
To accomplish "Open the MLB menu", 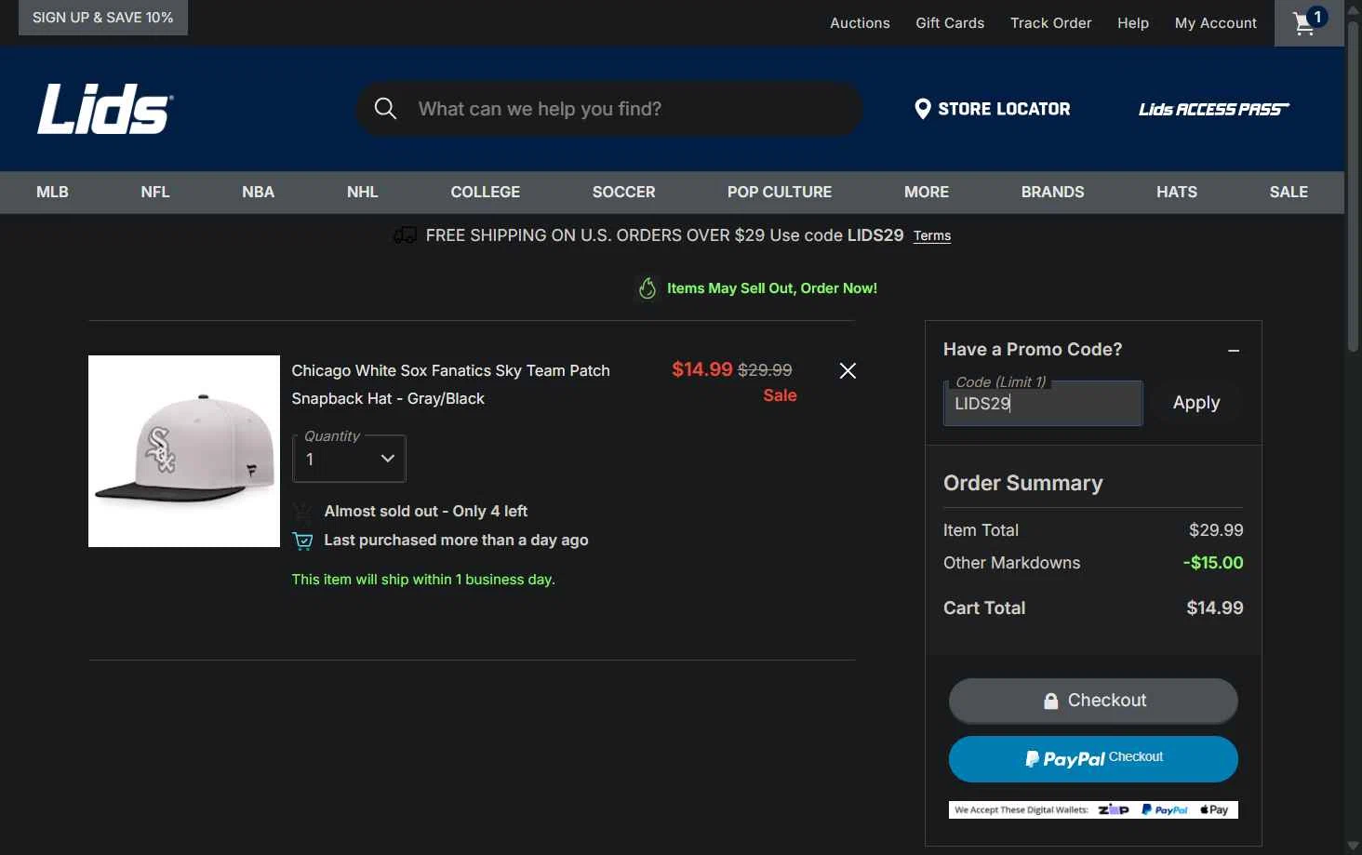I will coord(52,193).
